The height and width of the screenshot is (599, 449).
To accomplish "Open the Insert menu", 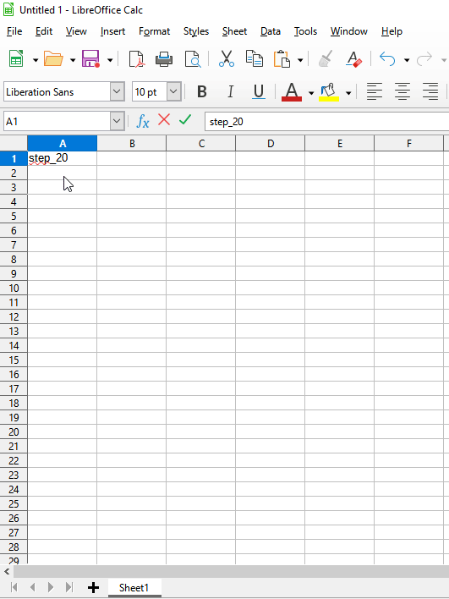I will [x=112, y=31].
